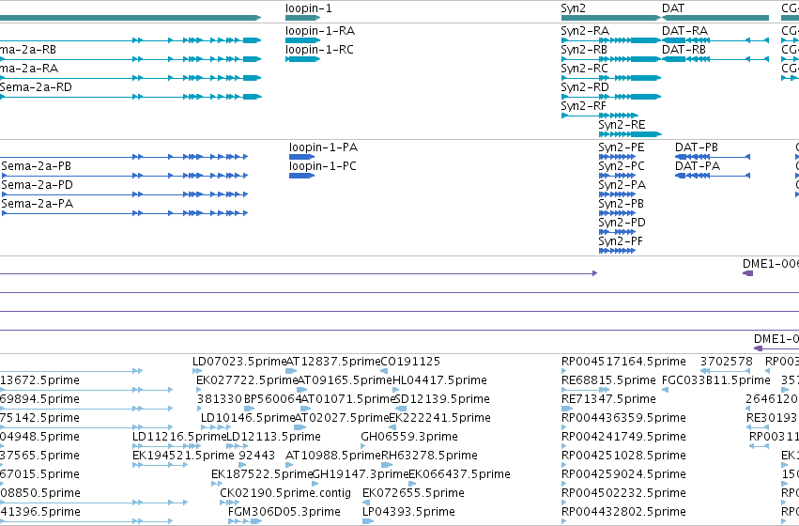Select LD10146.5prime EST label
This screenshot has height=526, width=799.
point(248,418)
